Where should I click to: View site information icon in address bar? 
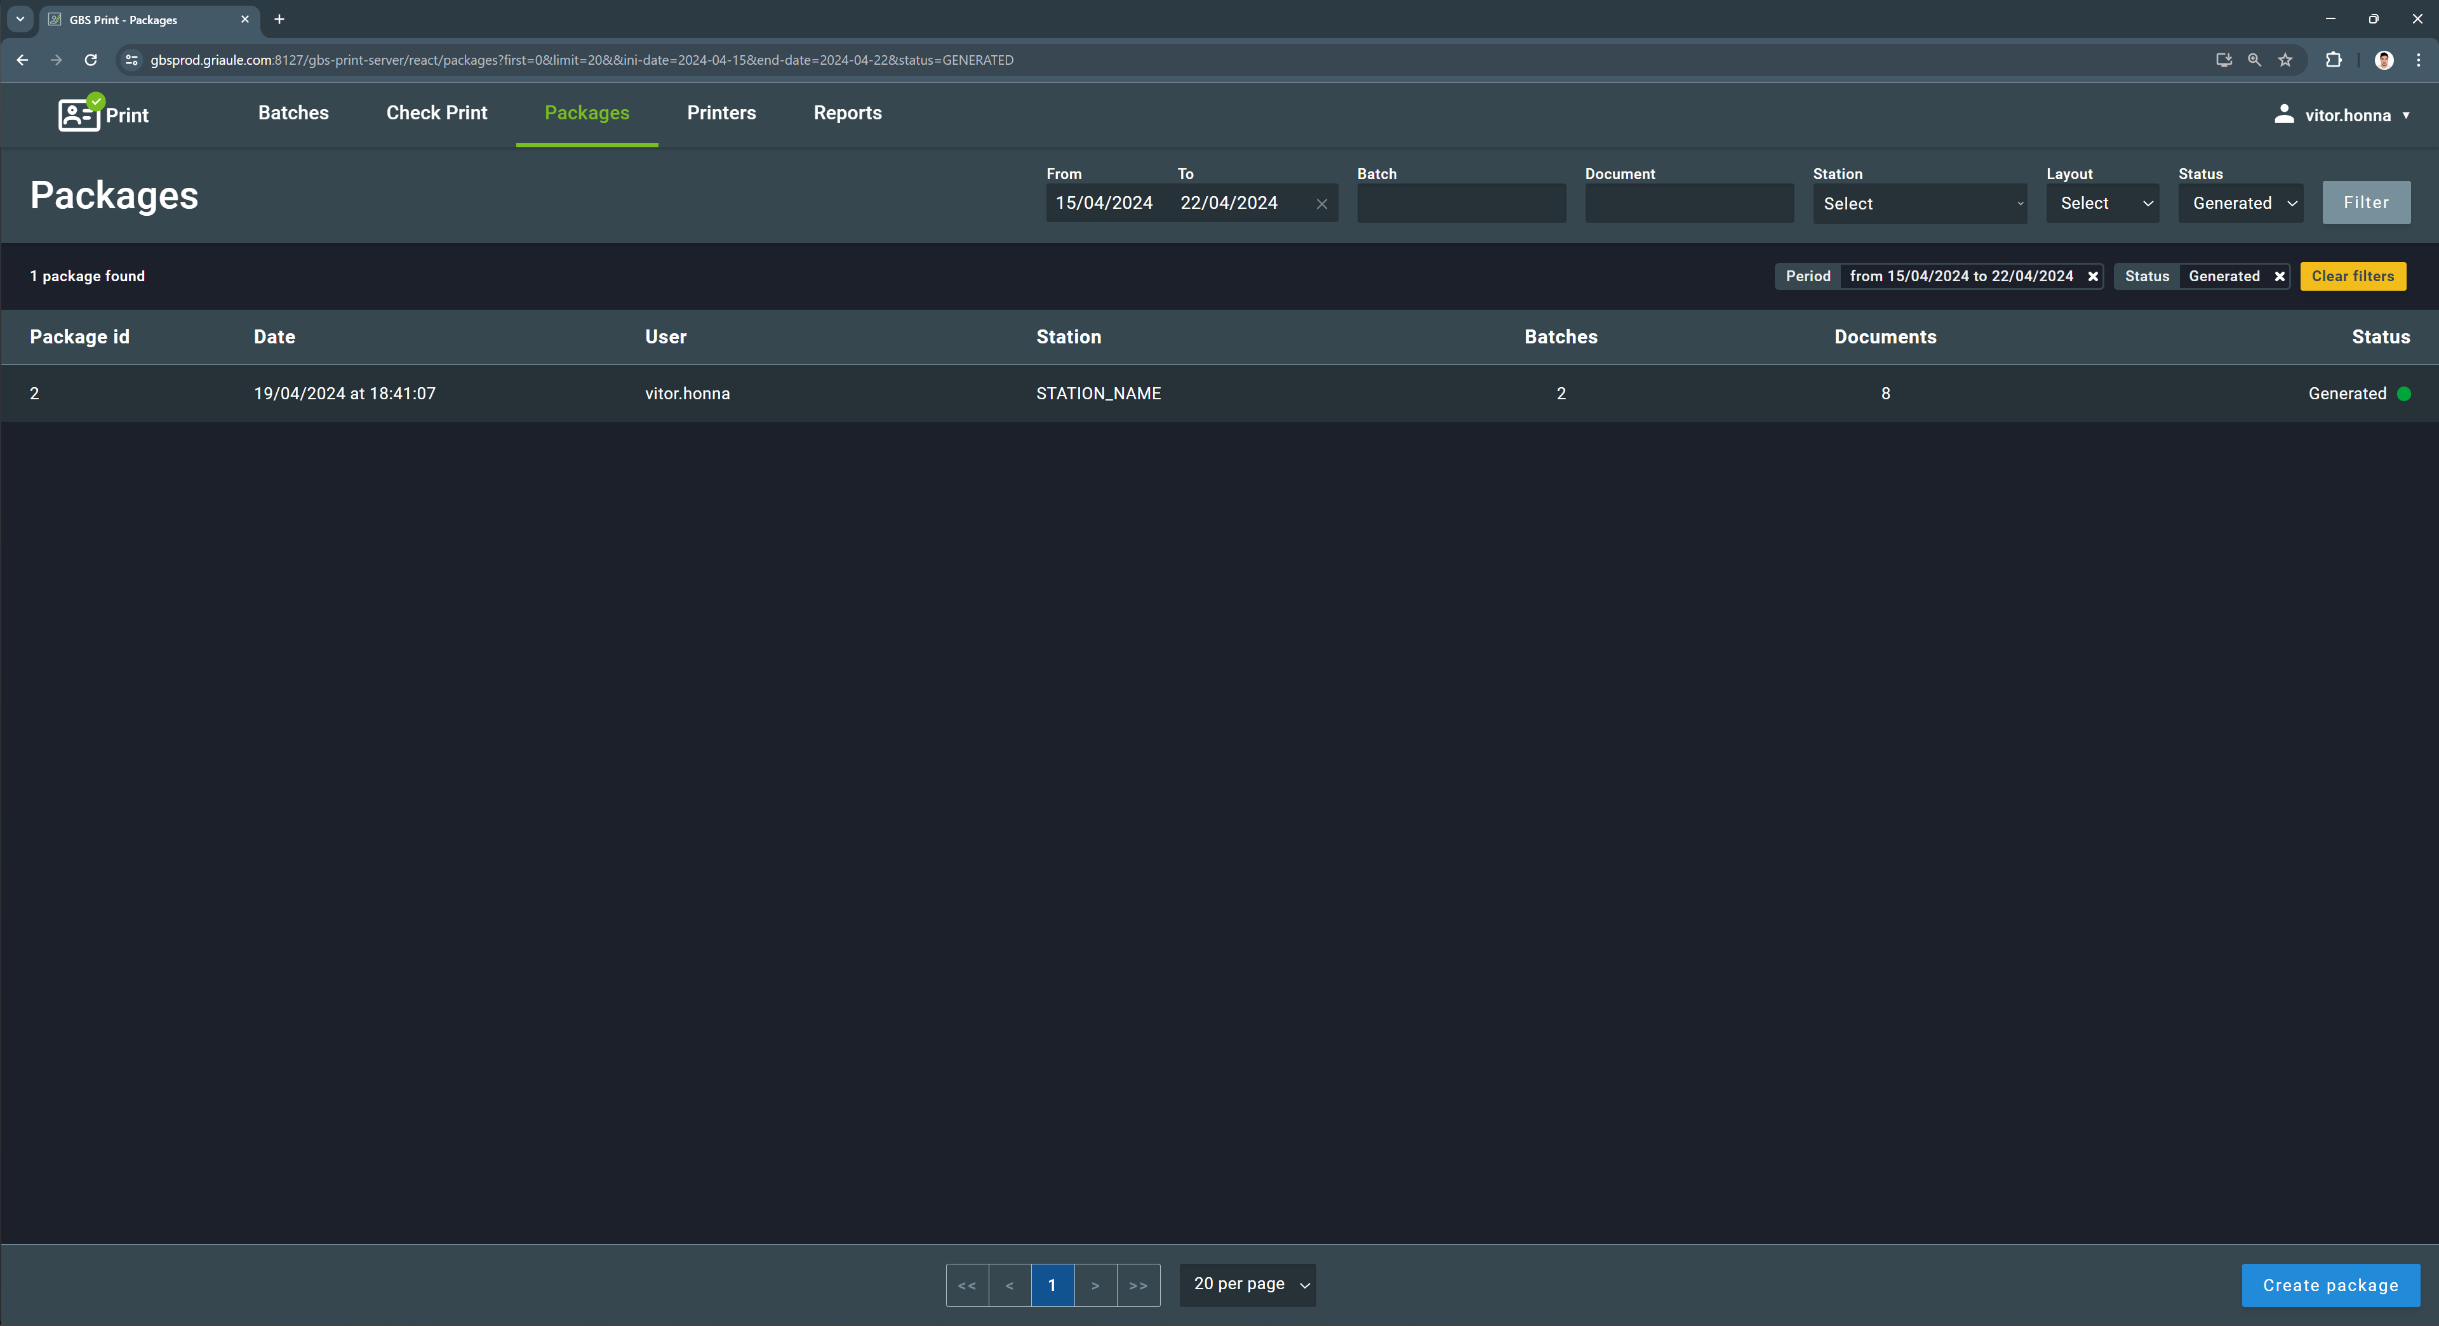[x=133, y=60]
